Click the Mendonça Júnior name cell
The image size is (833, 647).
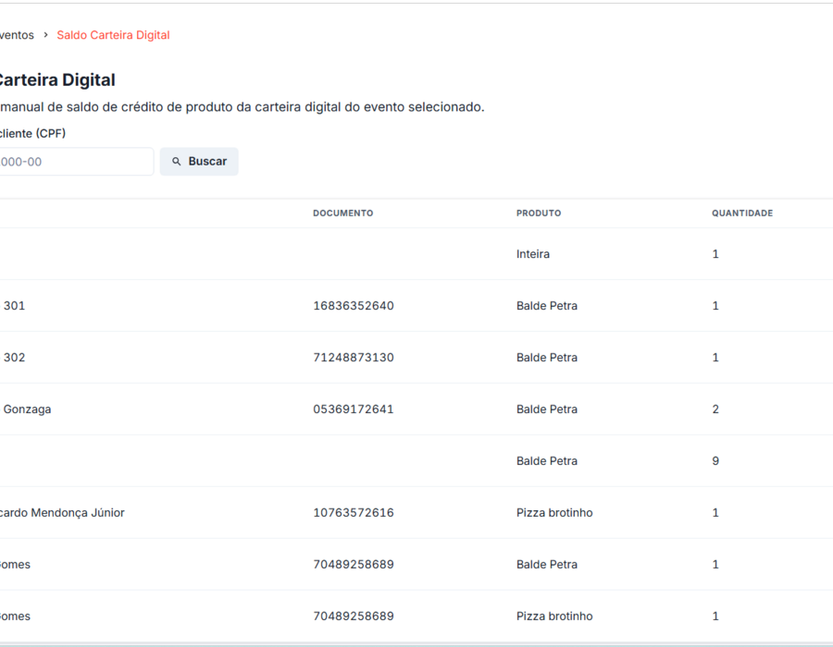62,513
